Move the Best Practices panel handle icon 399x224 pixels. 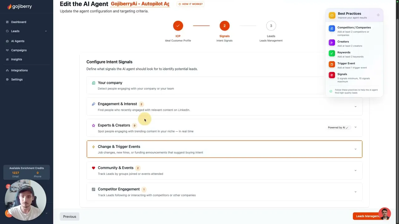pyautogui.click(x=378, y=15)
